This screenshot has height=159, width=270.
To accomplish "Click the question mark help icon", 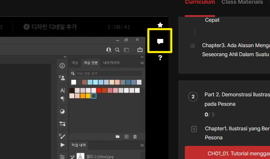I will click(160, 57).
